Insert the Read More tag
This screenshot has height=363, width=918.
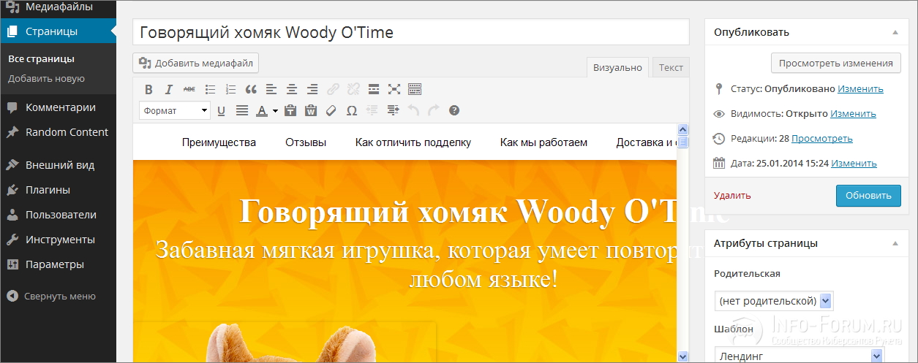374,89
